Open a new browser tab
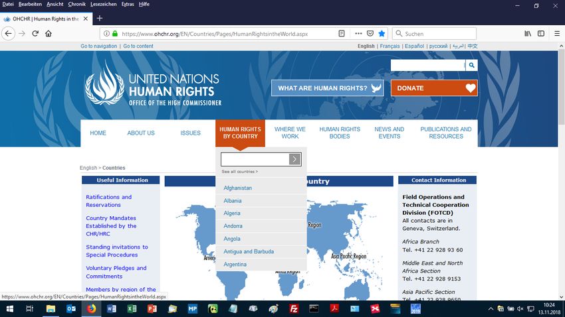 click(x=100, y=18)
